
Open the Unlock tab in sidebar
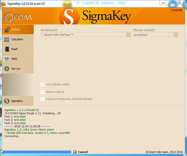18,29
